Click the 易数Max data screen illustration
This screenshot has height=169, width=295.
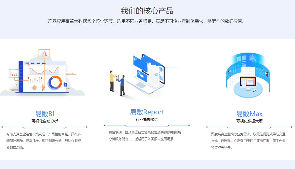click(248, 75)
